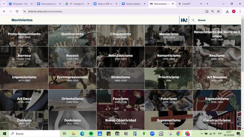Go back to the previous page
The image size is (244, 137).
pos(4,11)
